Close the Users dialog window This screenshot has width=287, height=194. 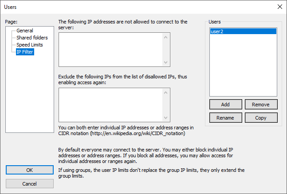tap(279, 7)
